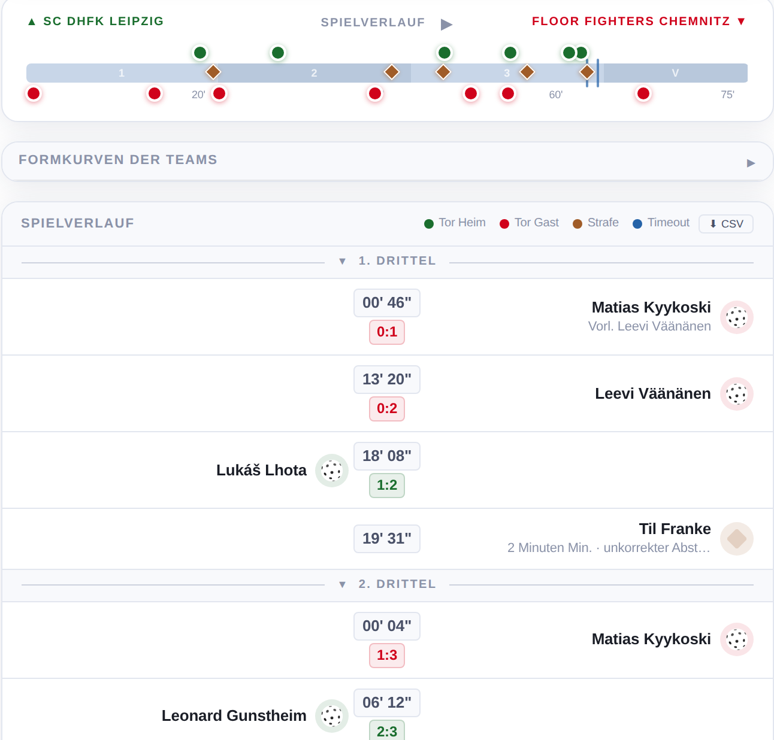This screenshot has height=740, width=774.
Task: Click the up triangle beside SC DHfK Leipzig
Action: [32, 22]
